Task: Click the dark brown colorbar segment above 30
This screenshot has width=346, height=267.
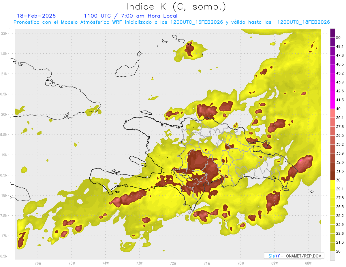Action: [333, 175]
